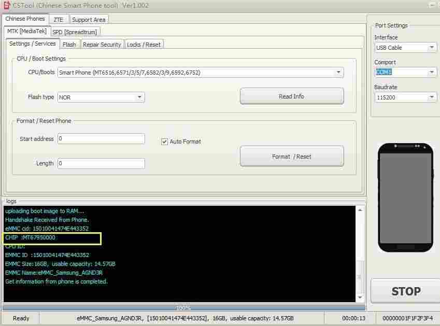This screenshot has width=440, height=326.
Task: Click the 'uploading boot image to RAM...' log line
Action: tap(45, 211)
